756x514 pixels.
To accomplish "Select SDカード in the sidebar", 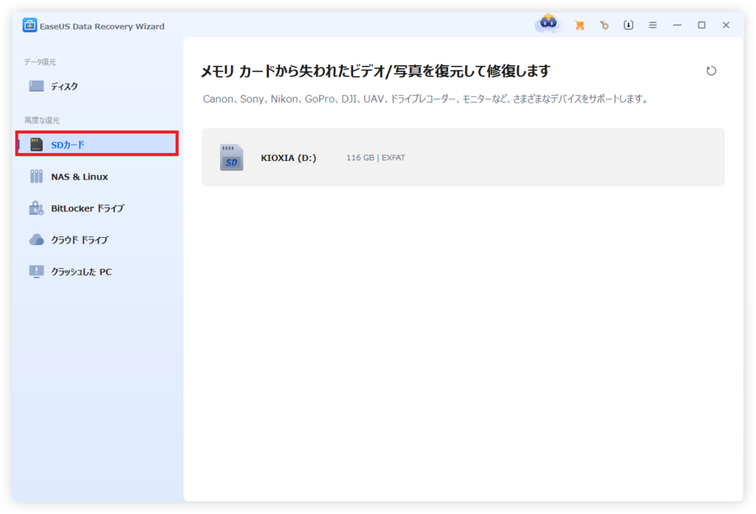I will (x=97, y=144).
